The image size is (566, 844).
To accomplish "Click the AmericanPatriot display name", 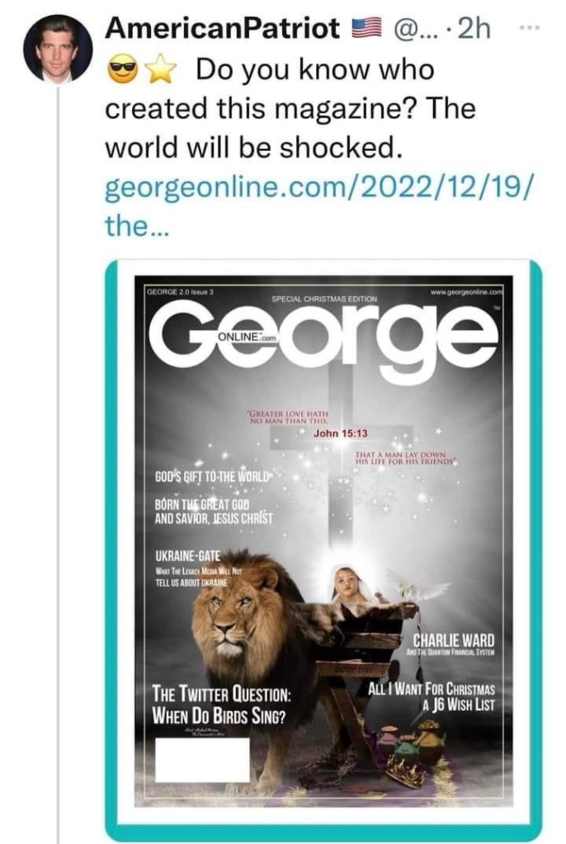I will pyautogui.click(x=223, y=28).
